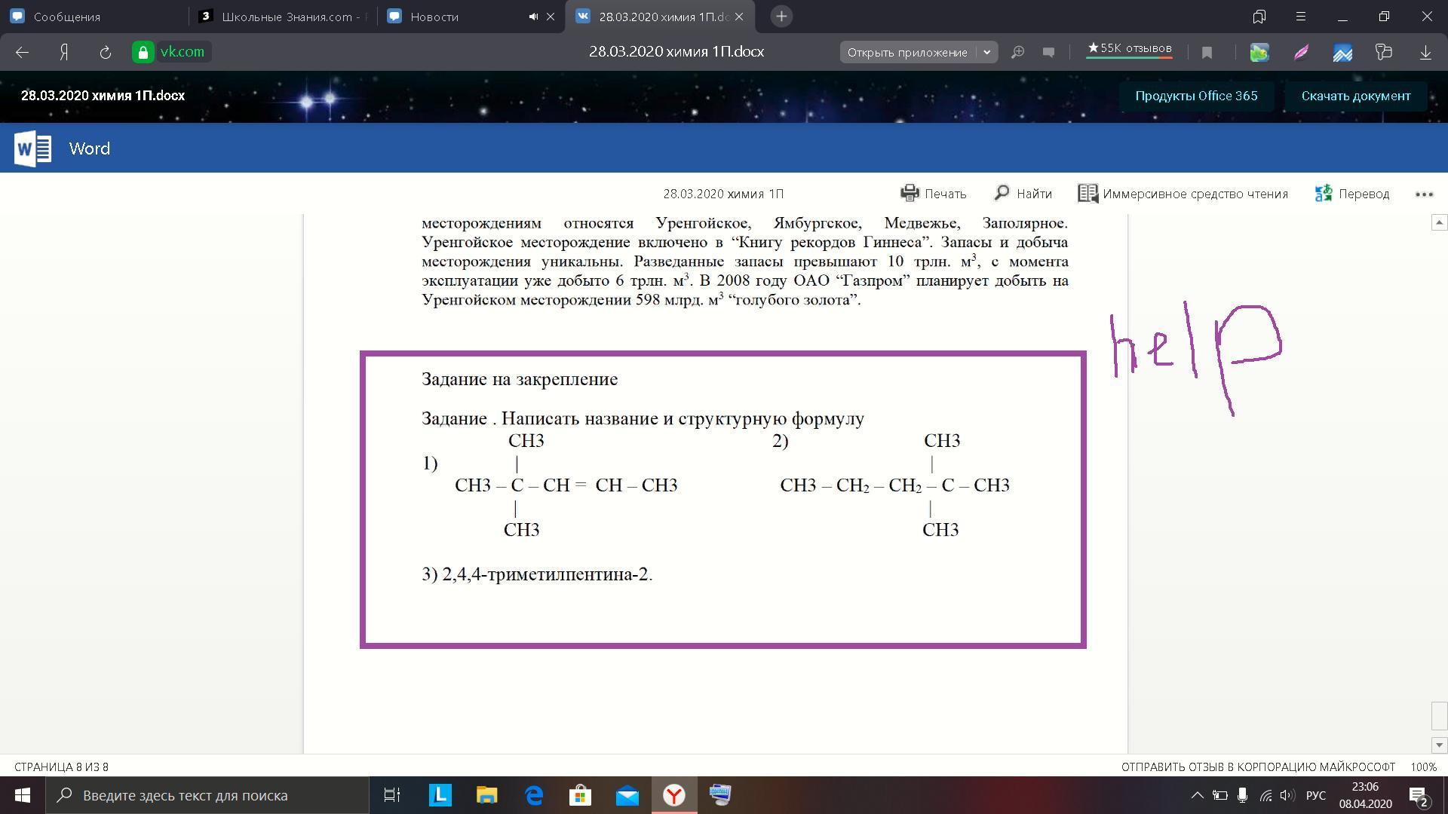Open the browser downloads

point(1425,52)
